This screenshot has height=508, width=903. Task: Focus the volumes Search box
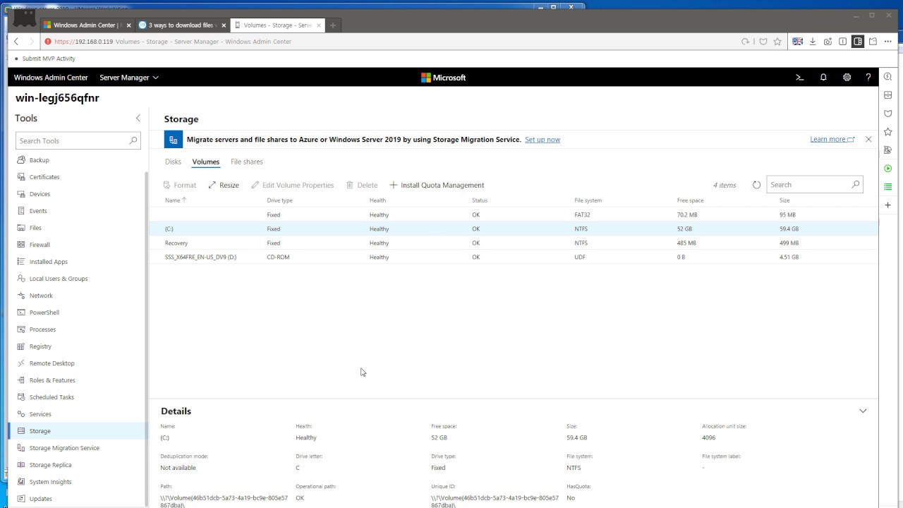[x=815, y=185]
